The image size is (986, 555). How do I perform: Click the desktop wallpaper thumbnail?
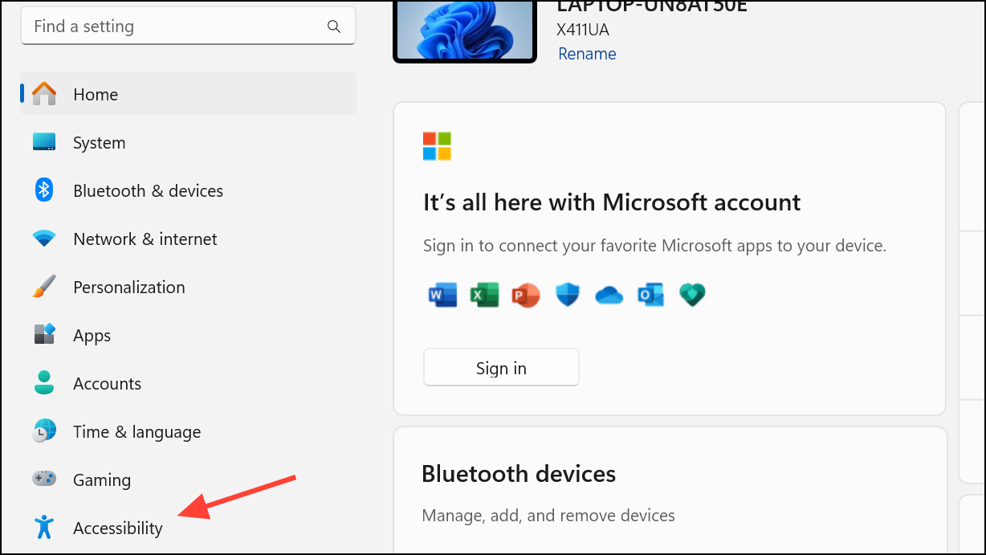click(x=465, y=31)
